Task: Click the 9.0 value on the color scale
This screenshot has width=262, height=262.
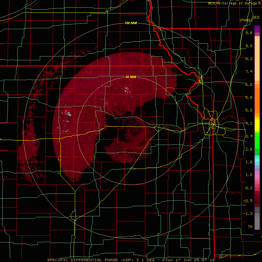Action: [x=249, y=46]
